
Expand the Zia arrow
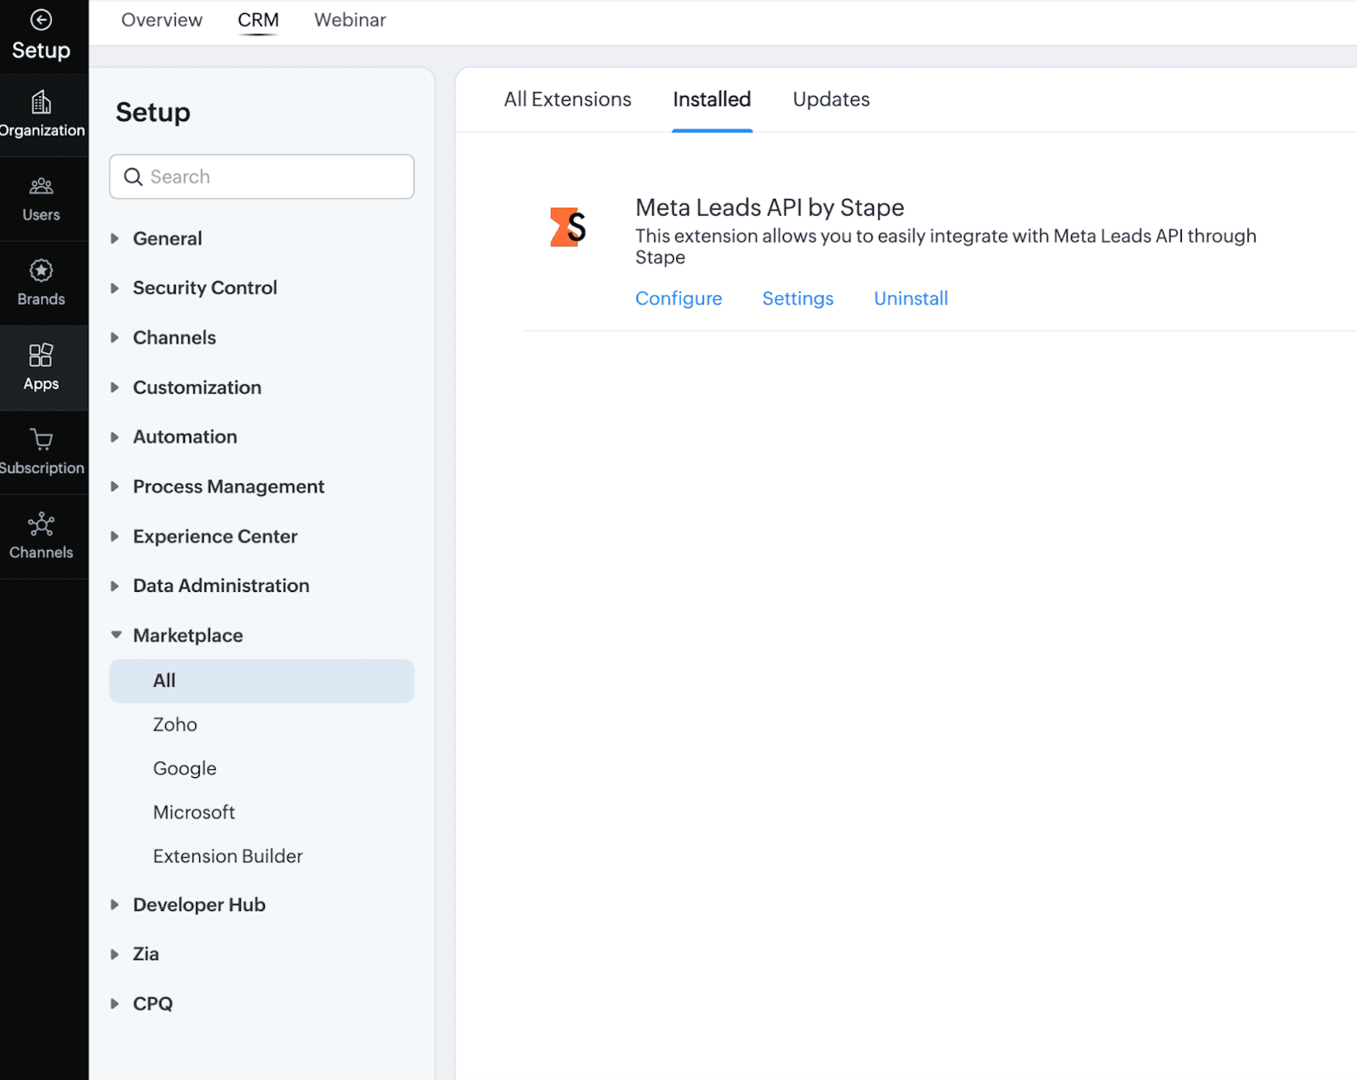115,954
